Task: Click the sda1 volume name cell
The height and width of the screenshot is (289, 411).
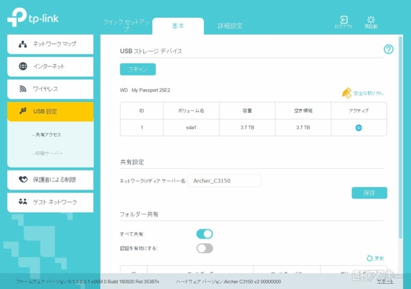Action: pos(191,127)
